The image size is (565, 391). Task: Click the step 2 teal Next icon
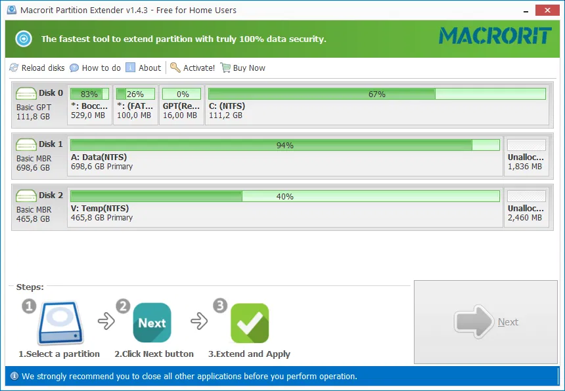(152, 323)
